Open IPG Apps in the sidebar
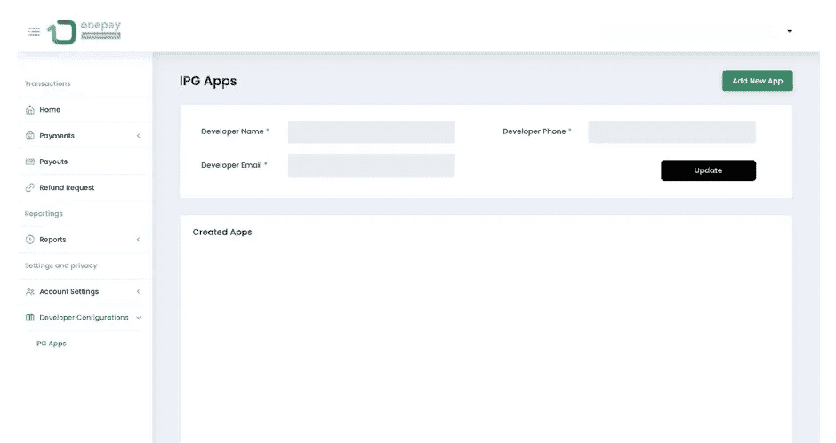The image size is (836, 443). (51, 344)
